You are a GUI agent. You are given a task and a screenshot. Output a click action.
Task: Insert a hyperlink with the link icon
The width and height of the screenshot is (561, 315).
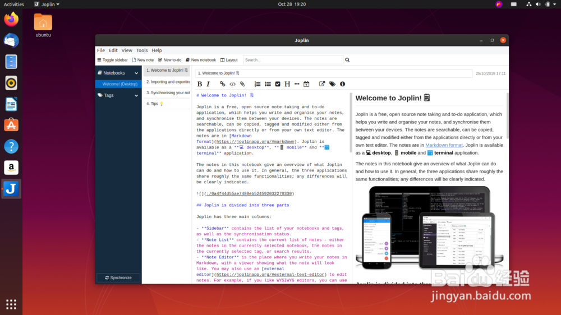coord(222,84)
